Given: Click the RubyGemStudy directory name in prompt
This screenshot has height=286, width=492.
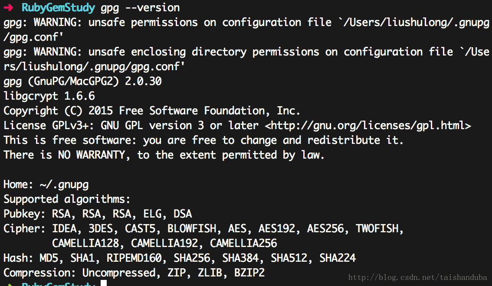Looking at the screenshot, I should [x=59, y=7].
